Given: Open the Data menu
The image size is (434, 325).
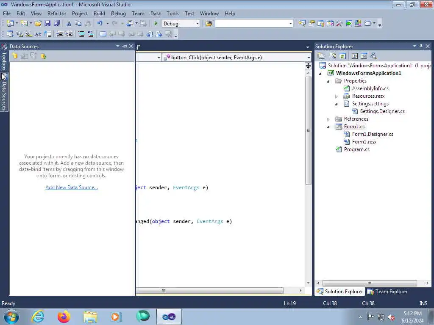Looking at the screenshot, I should pos(155,13).
